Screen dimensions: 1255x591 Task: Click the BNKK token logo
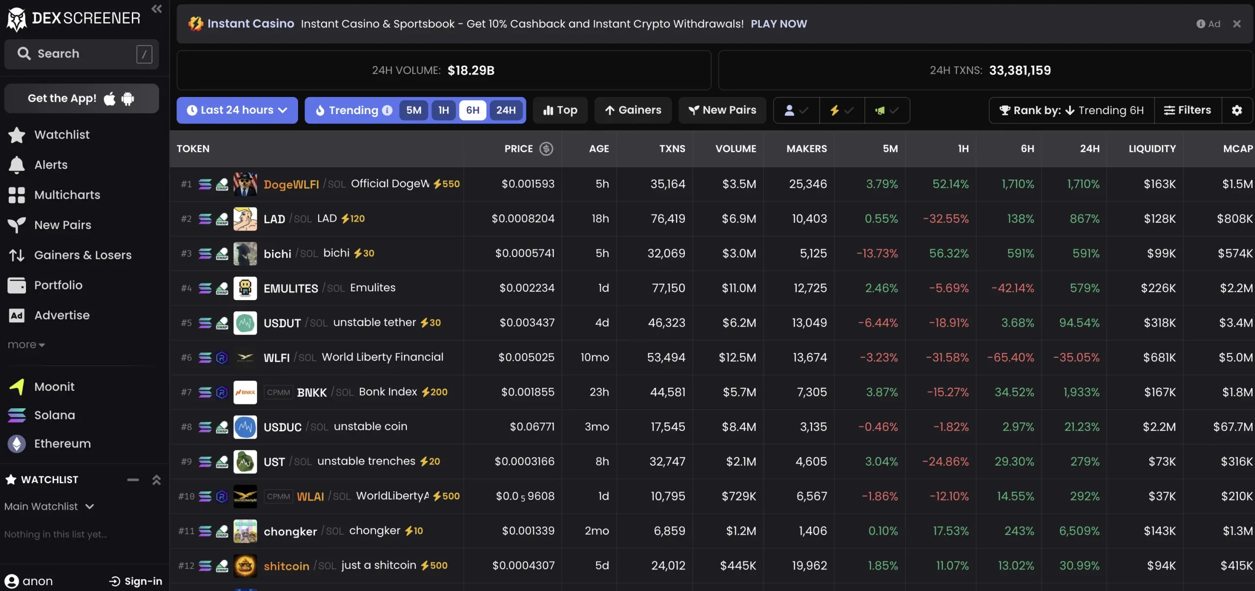[245, 393]
